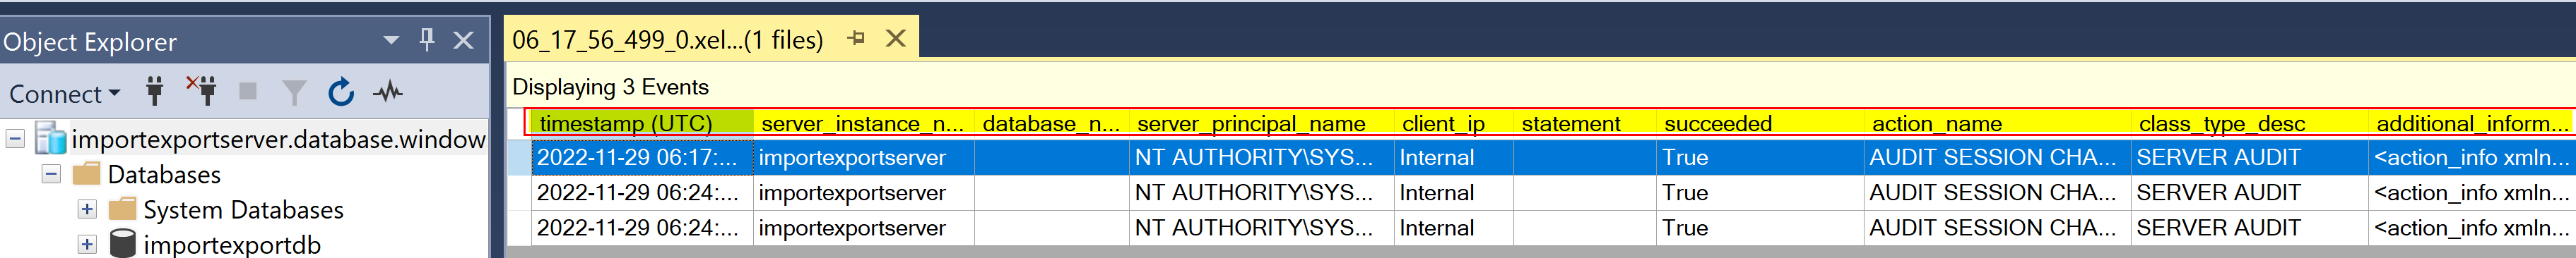Viewport: 2576px width, 258px height.
Task: Close the Object Explorer panel
Action: (x=463, y=40)
